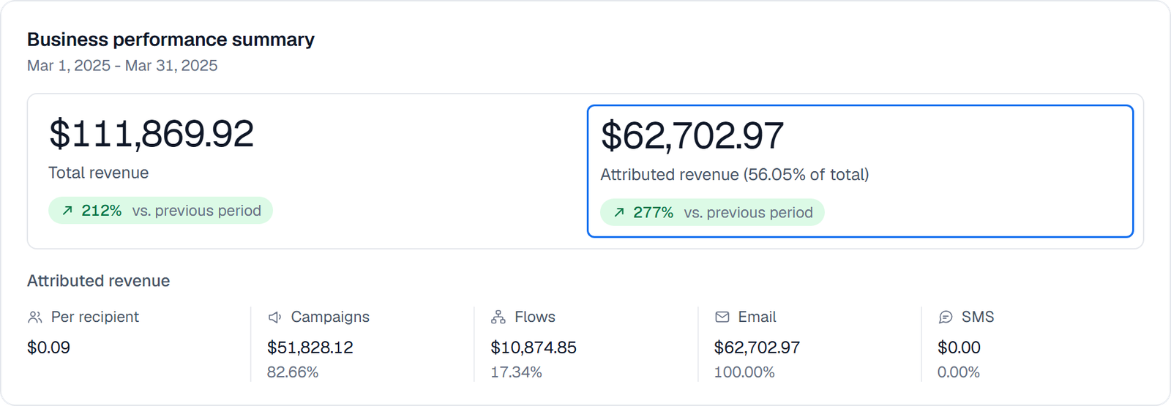Viewport: 1171px width, 406px height.
Task: Click the 0.00% SMS percentage
Action: [959, 372]
